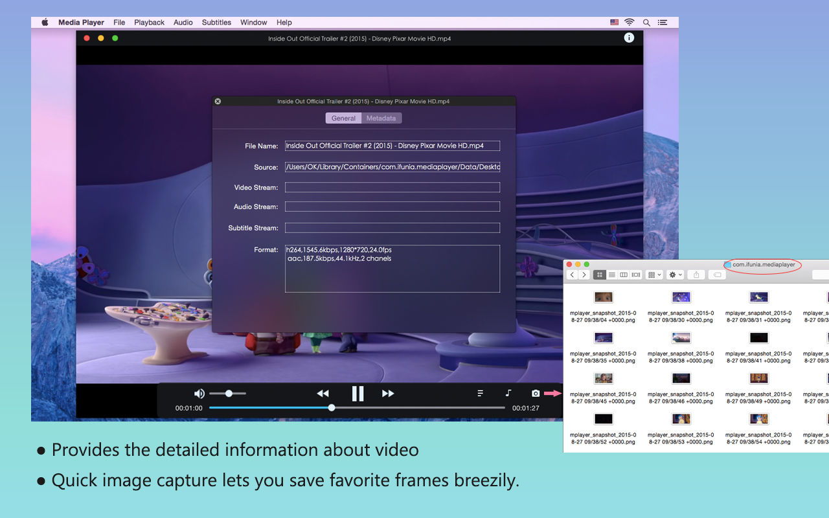Click the Video Stream field

(x=392, y=187)
